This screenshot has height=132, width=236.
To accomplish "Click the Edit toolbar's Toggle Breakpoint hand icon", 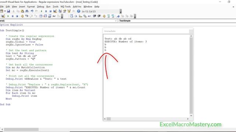I will [104, 16].
